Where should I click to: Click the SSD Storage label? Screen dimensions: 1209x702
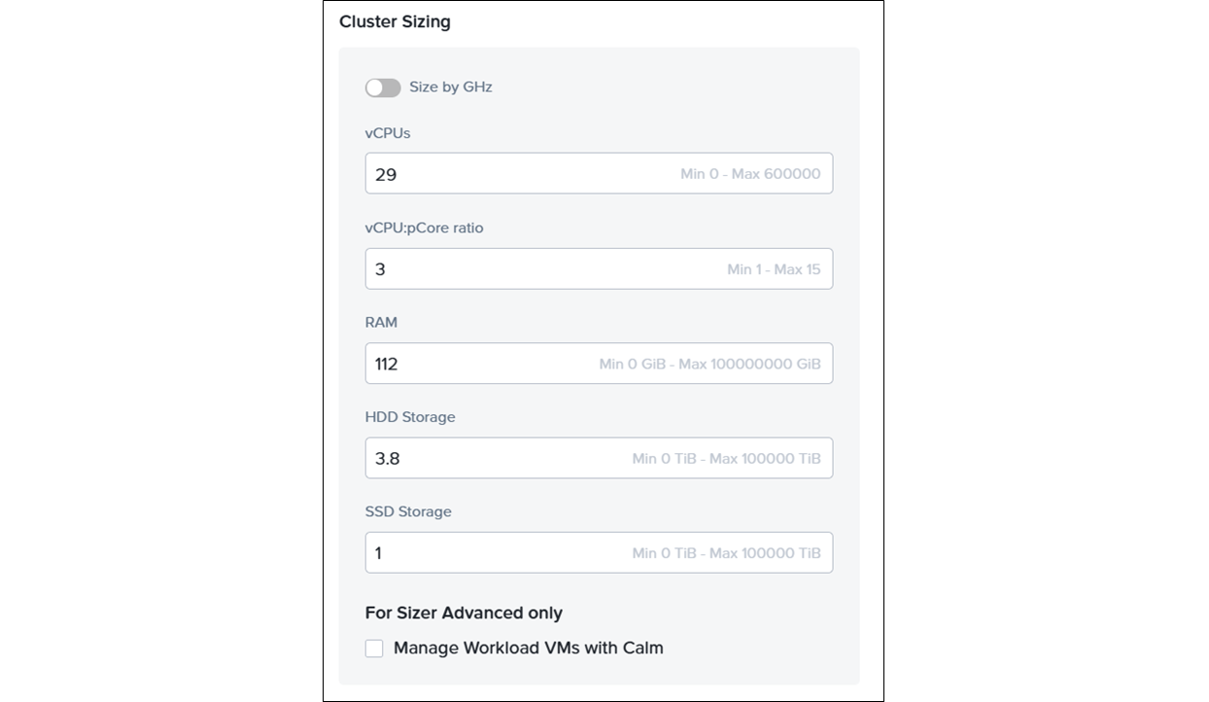tap(408, 511)
